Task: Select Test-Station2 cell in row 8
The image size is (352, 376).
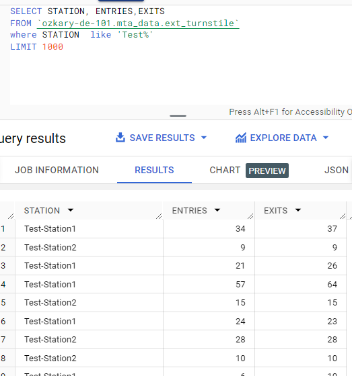Action: [x=89, y=358]
